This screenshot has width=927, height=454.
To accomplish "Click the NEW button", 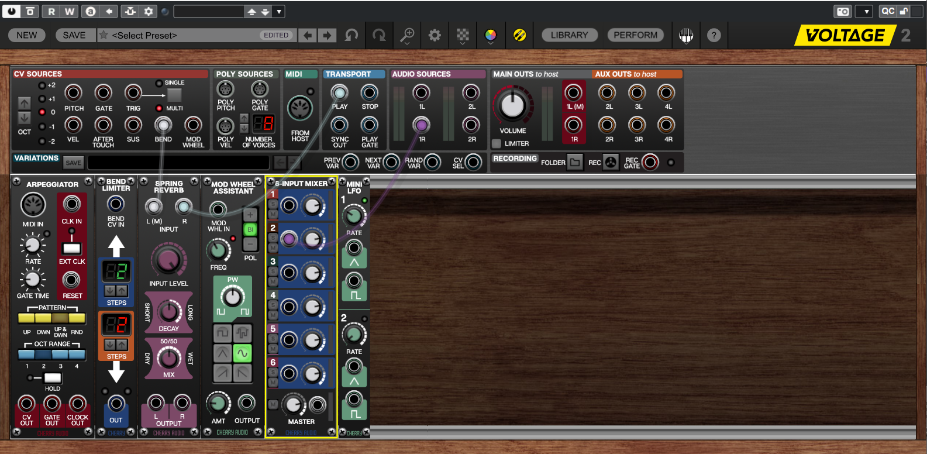I will [x=27, y=35].
